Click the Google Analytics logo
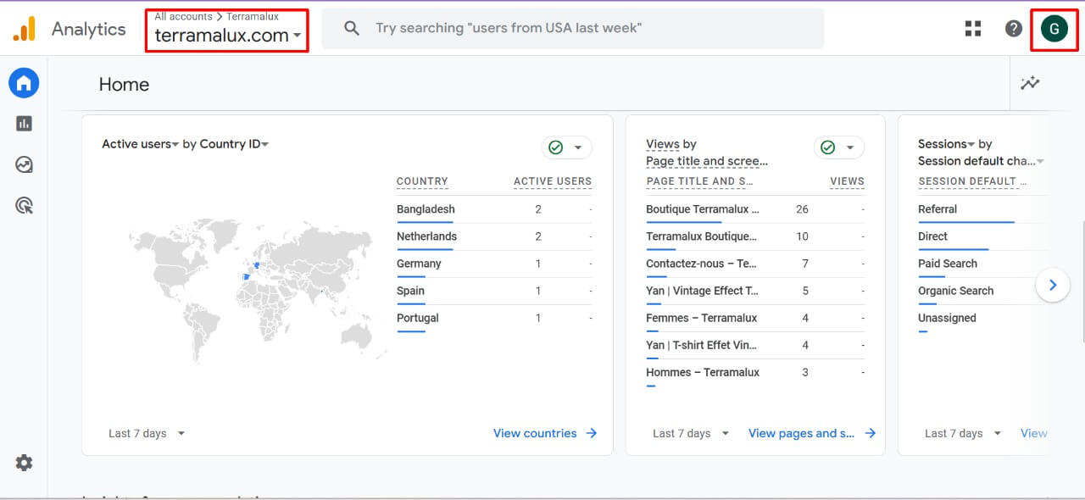Screen dimensions: 1085x500 (24, 29)
